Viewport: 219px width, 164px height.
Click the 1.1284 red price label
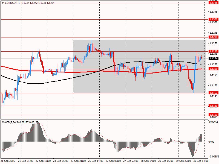[213, 37]
